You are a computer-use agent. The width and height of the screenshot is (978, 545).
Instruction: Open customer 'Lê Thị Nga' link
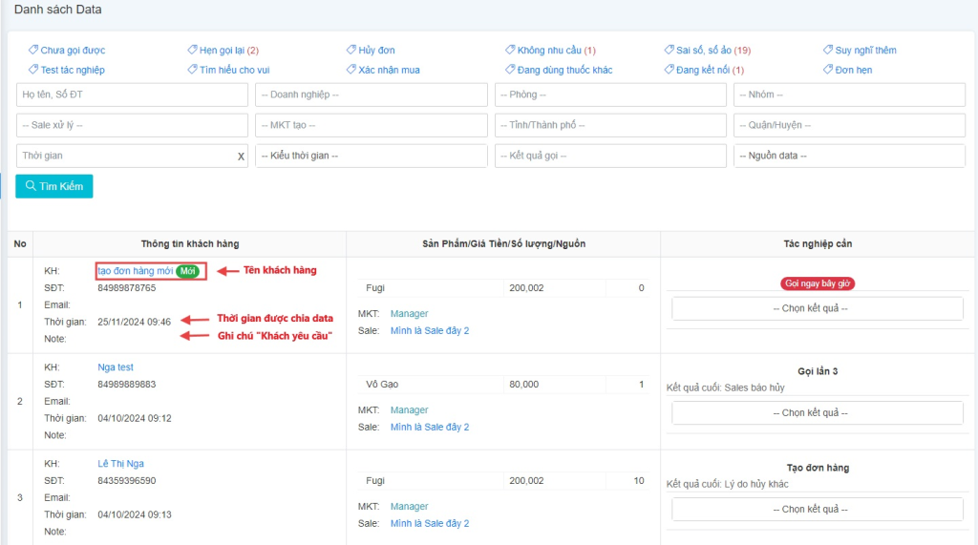(x=119, y=464)
